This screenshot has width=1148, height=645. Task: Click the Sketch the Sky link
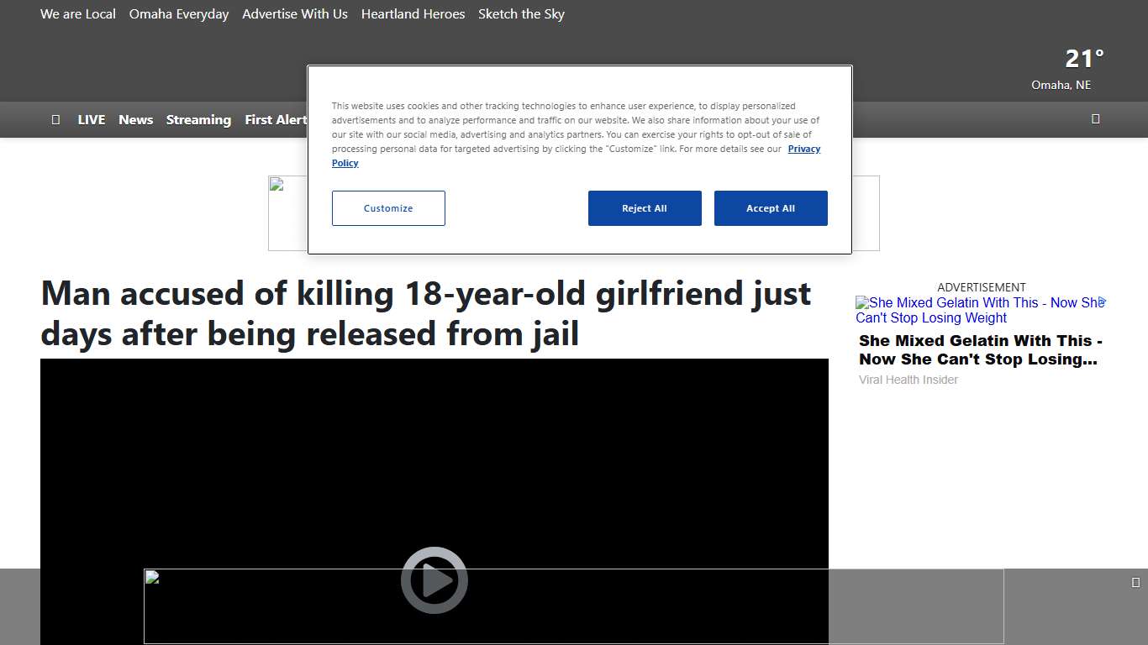tap(521, 13)
